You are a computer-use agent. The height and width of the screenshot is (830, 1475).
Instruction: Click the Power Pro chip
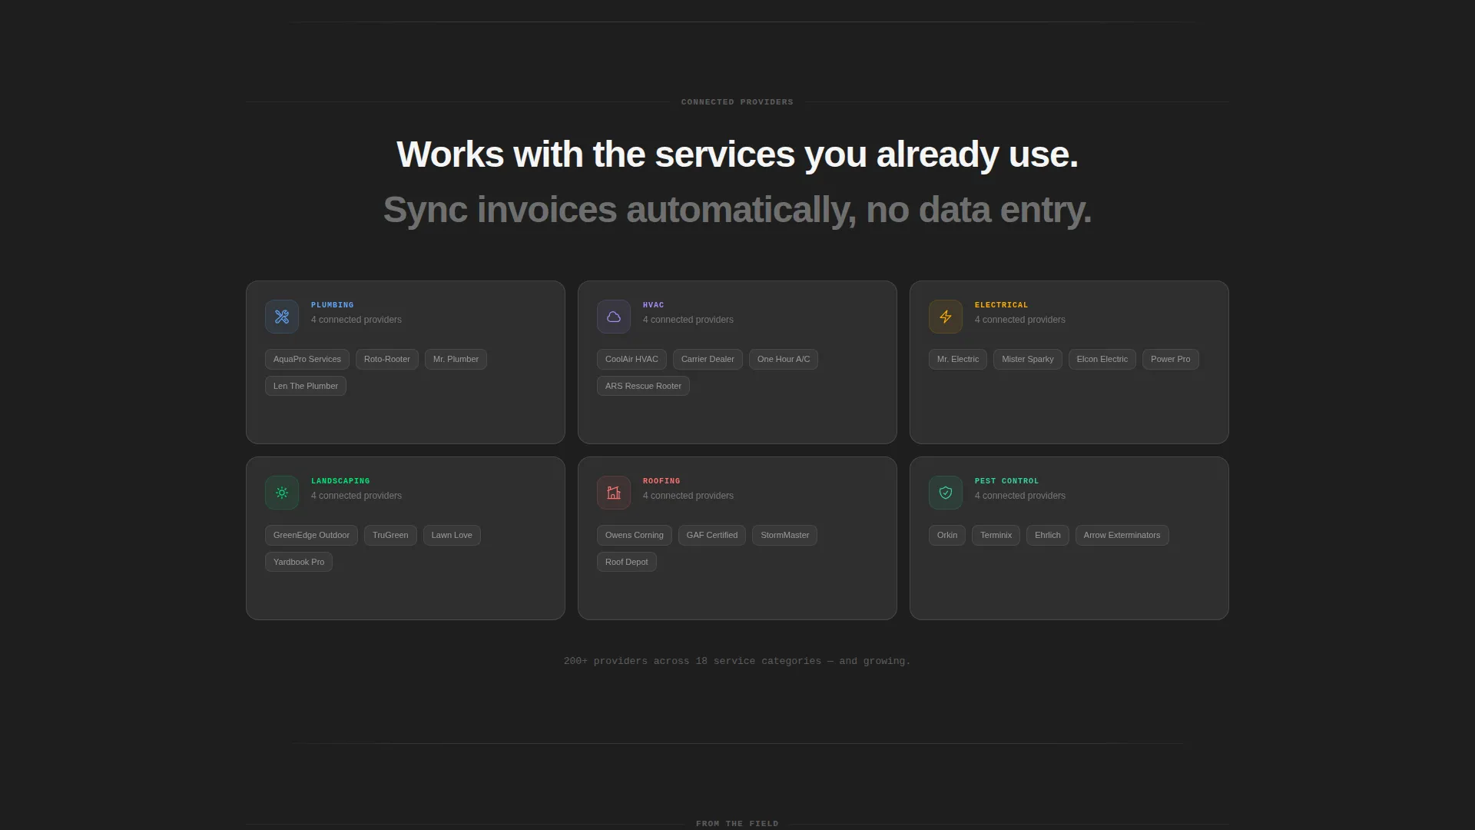[1171, 359]
